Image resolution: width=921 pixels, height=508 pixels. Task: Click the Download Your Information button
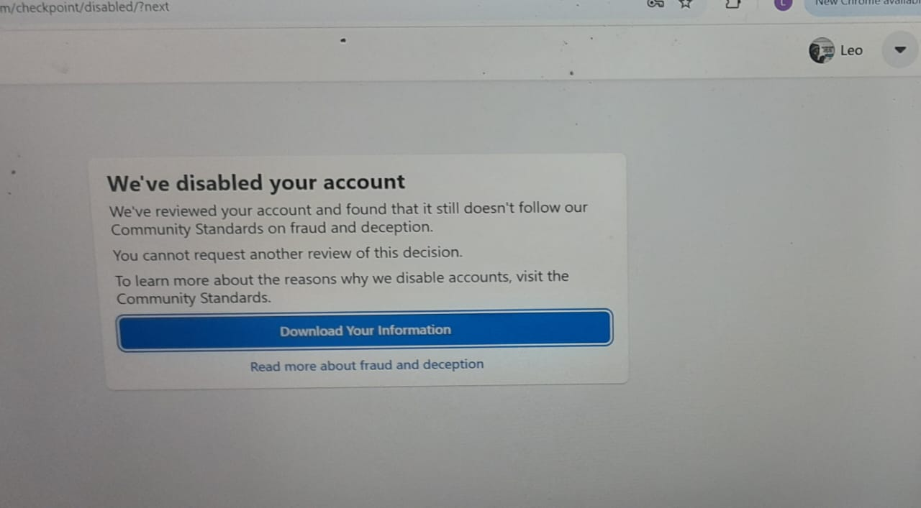point(365,331)
